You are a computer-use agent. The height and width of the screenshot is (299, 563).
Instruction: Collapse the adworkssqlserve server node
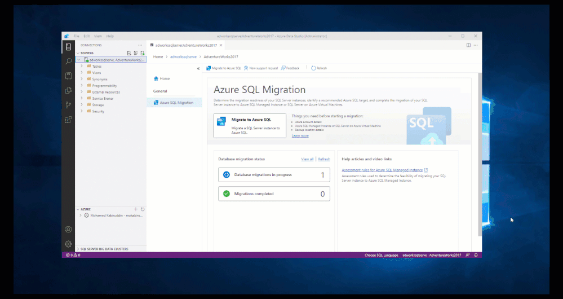pos(79,60)
